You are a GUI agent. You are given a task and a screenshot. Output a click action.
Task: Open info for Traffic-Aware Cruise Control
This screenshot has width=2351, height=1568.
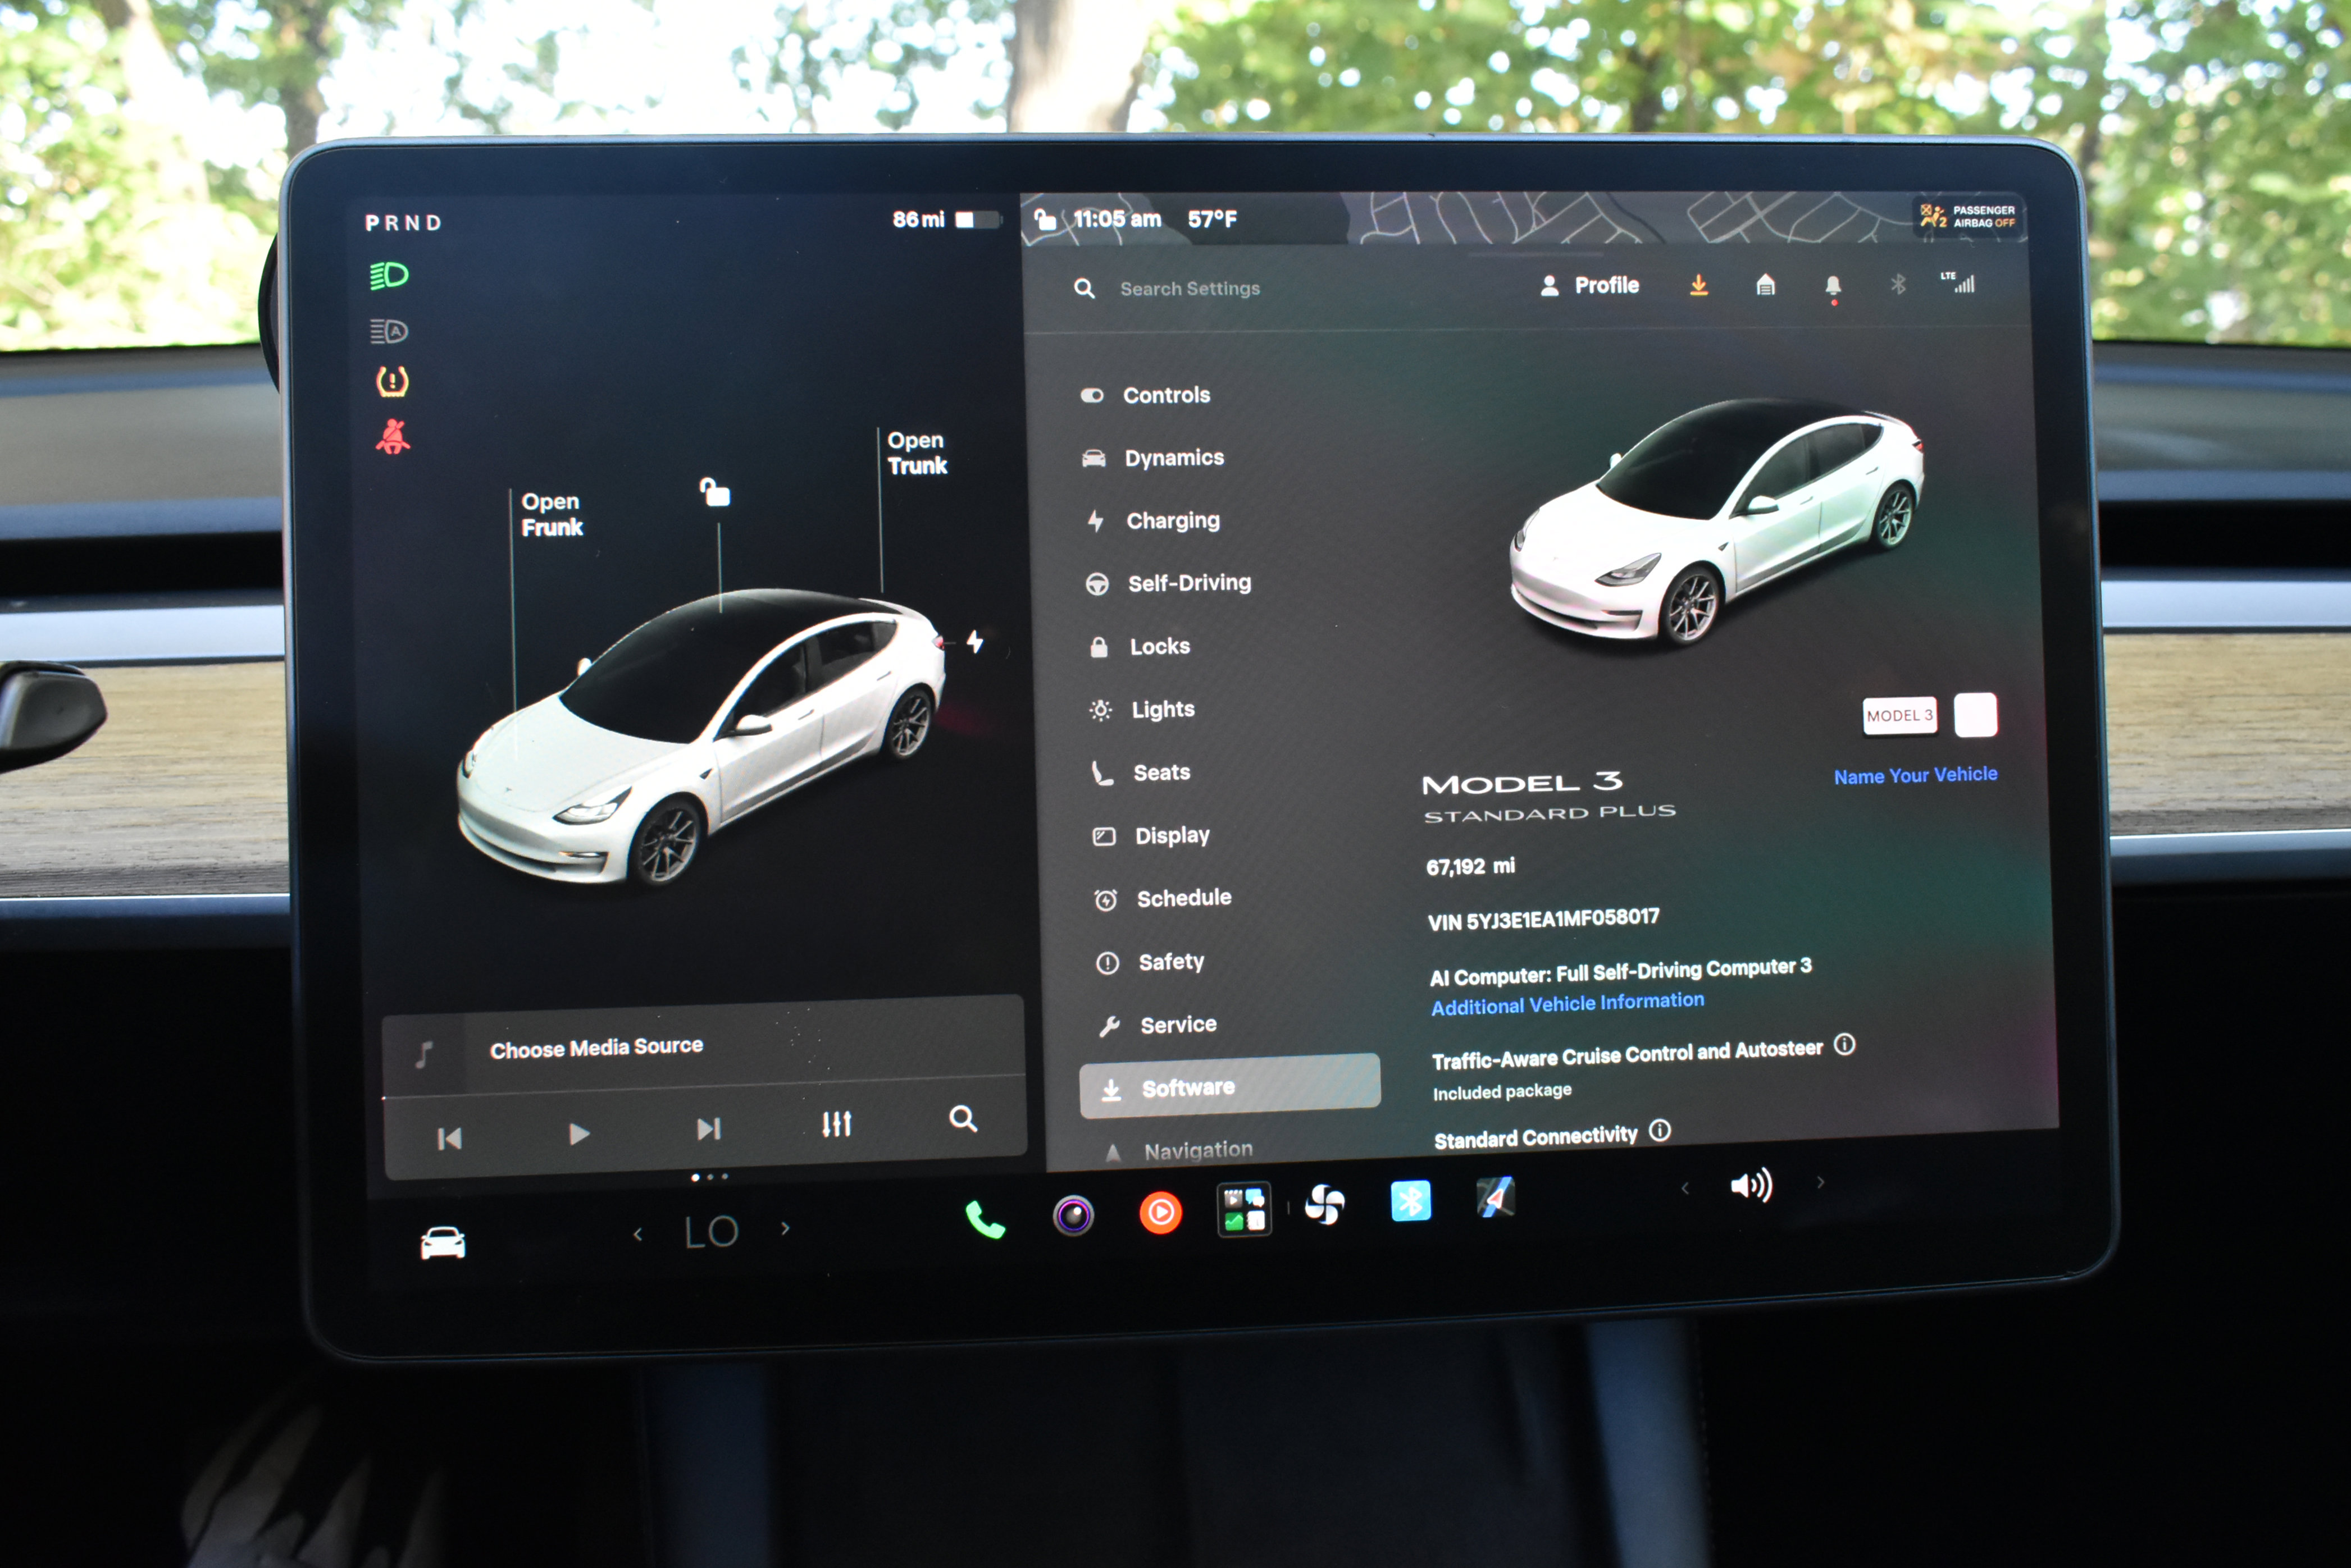pyautogui.click(x=1845, y=1045)
